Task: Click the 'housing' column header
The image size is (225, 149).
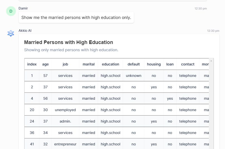Action: (x=154, y=64)
